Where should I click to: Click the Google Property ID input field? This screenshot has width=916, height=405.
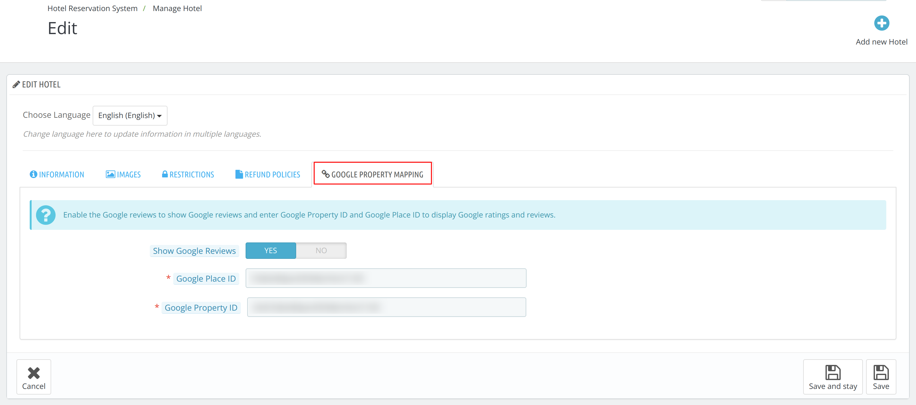386,307
